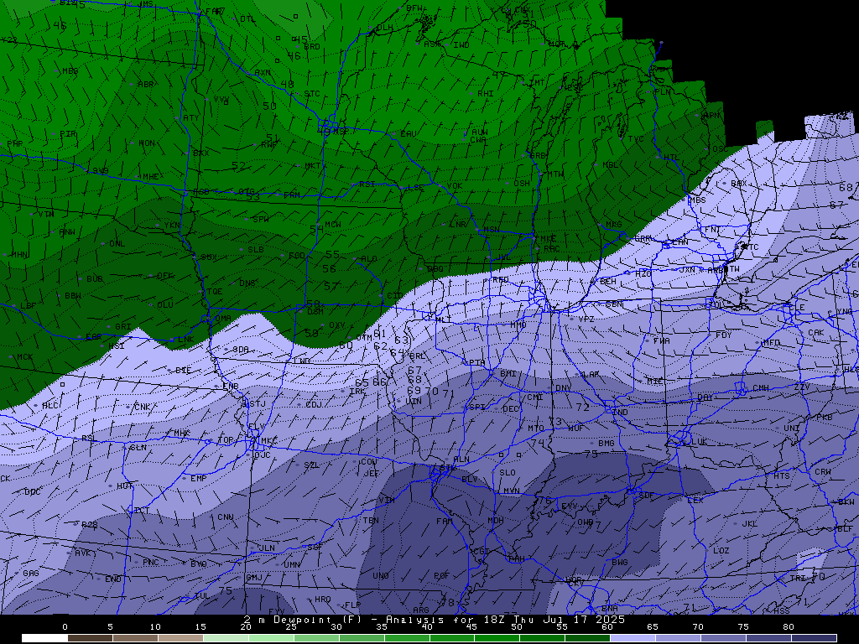Image resolution: width=859 pixels, height=644 pixels.
Task: Select the UIN station label
Action: point(414,401)
